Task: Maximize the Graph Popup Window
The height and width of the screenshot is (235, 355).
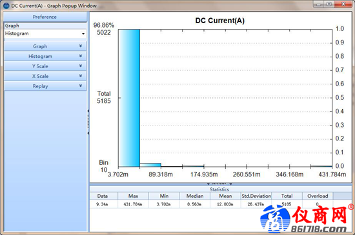Action: [x=329, y=4]
